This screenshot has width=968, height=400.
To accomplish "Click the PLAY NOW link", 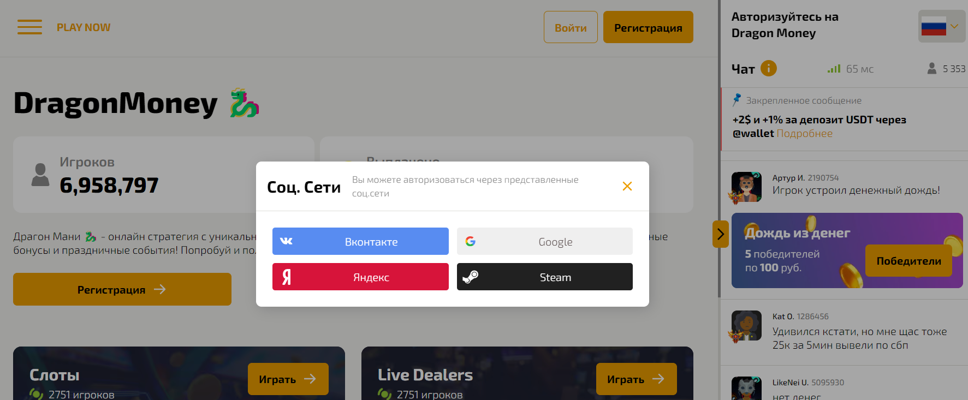I will point(84,27).
